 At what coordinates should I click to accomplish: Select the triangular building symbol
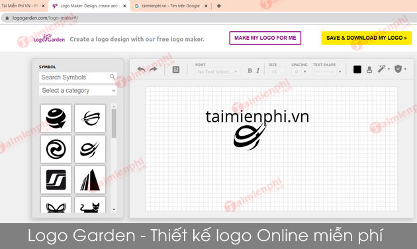pos(90,179)
